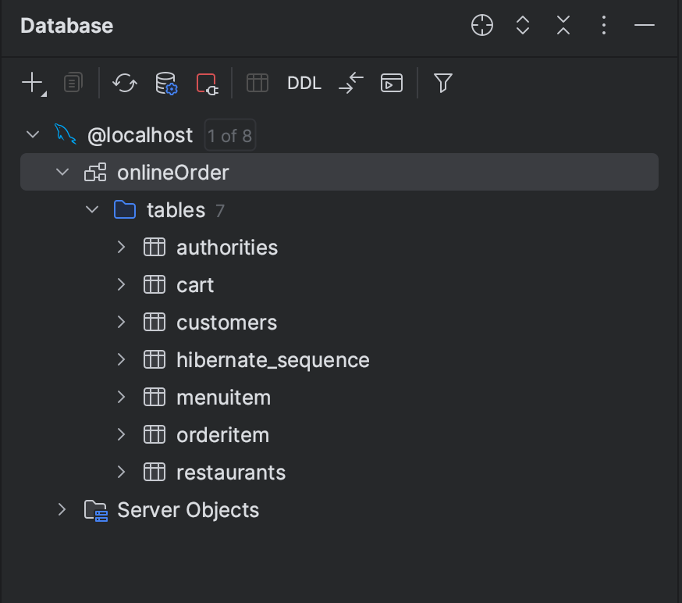The image size is (682, 603).
Task: Expand the Server Objects node
Action: [x=62, y=510]
